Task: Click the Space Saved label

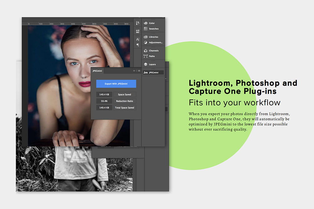Action: [x=125, y=94]
